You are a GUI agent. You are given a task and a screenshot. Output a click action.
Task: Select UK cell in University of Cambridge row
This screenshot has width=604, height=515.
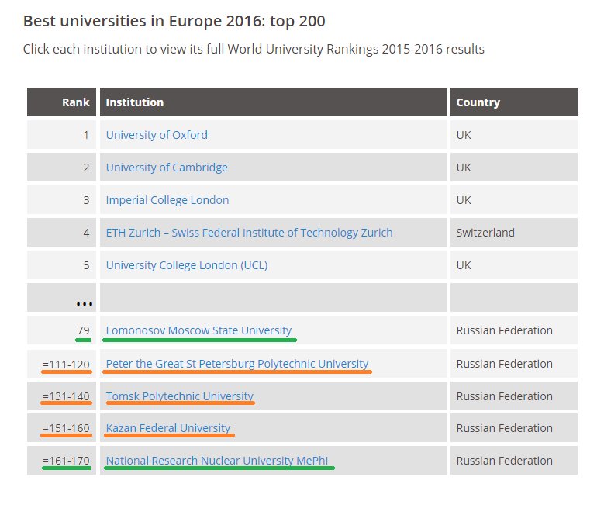point(514,168)
